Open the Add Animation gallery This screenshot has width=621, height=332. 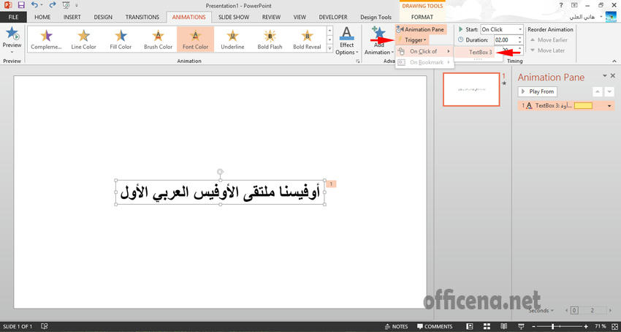click(x=378, y=41)
